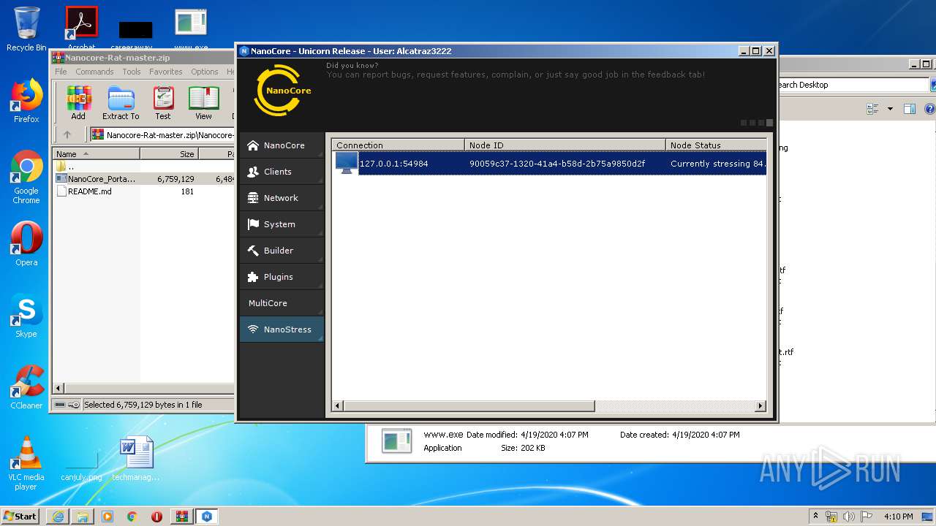Open the Skype desktop shortcut

click(x=26, y=316)
